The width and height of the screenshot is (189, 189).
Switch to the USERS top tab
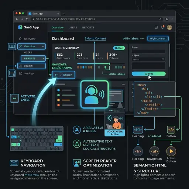tap(73, 28)
